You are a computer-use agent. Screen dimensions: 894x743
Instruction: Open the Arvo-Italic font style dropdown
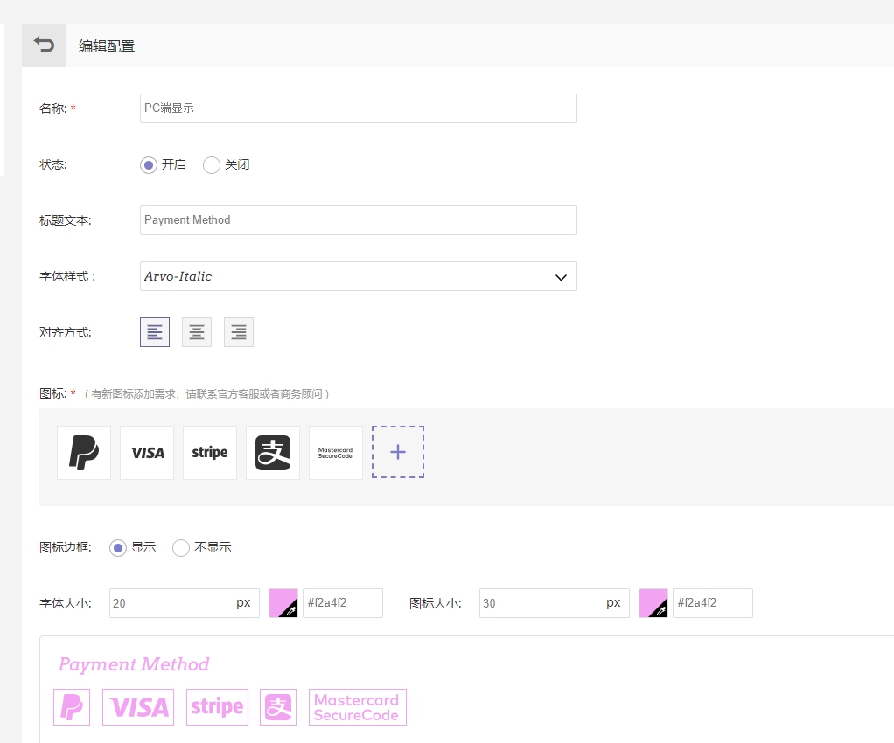pyautogui.click(x=358, y=276)
